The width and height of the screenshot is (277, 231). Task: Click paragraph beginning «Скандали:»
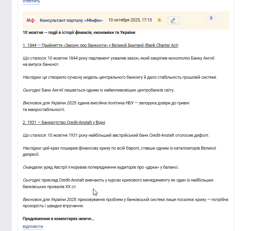coord(101,167)
